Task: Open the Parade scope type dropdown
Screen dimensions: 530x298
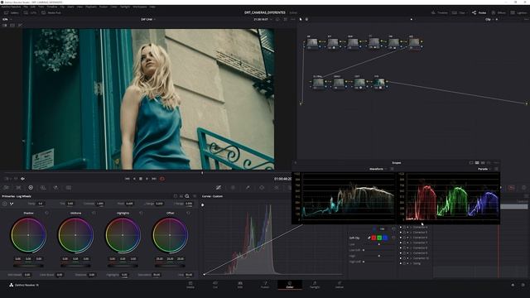Action: [x=484, y=169]
